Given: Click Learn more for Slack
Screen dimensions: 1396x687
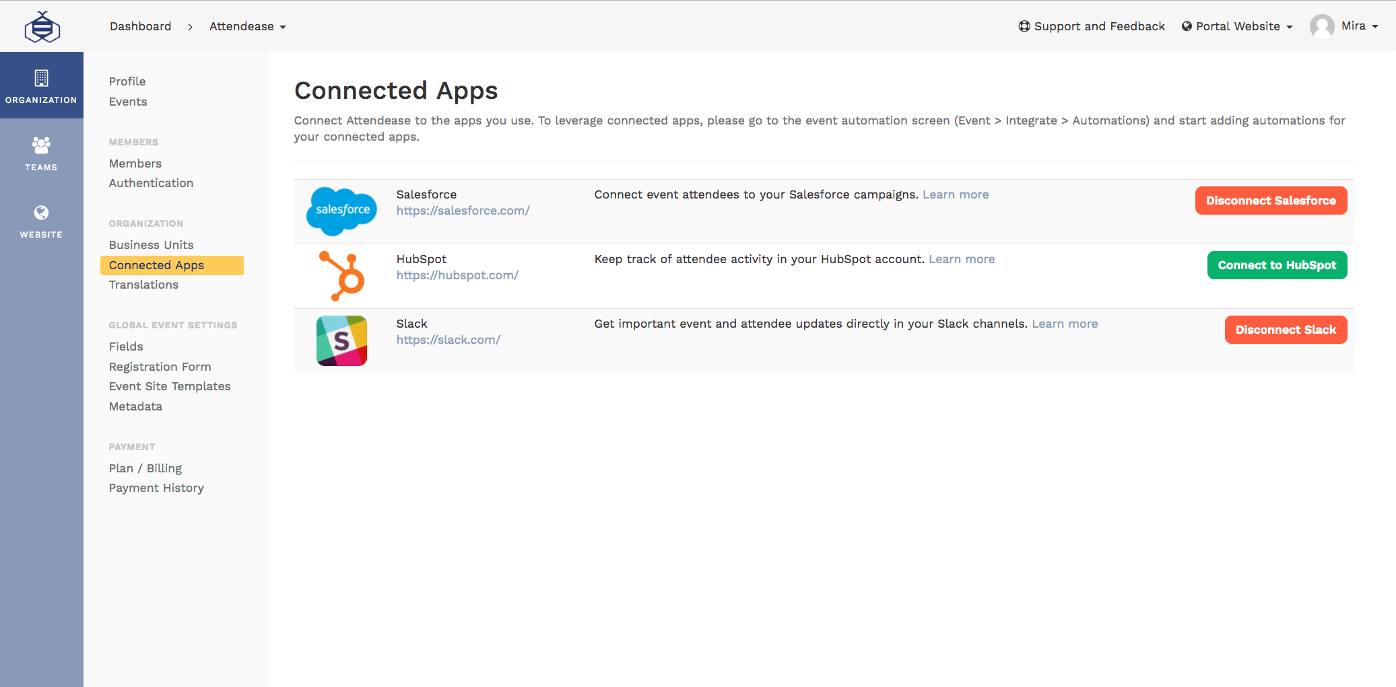Looking at the screenshot, I should 1065,324.
